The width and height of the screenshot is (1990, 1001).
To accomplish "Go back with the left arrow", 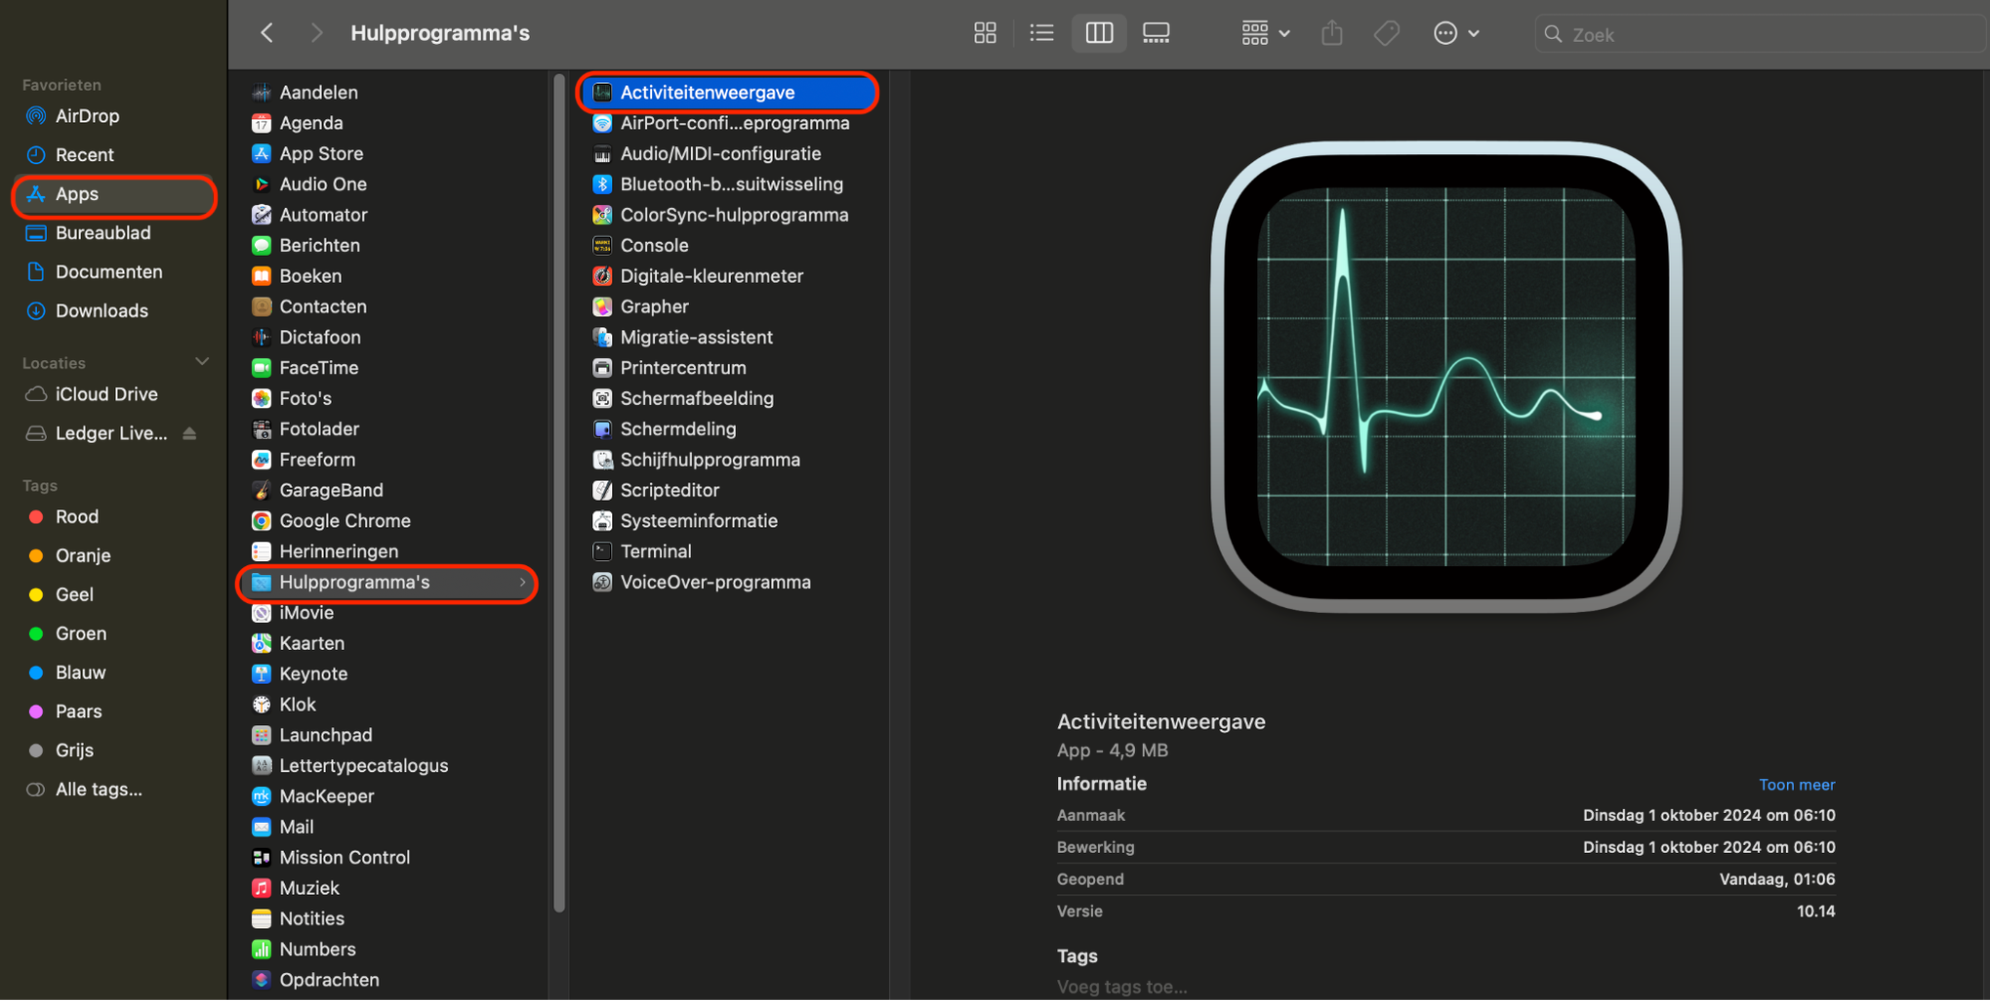I will 267,33.
